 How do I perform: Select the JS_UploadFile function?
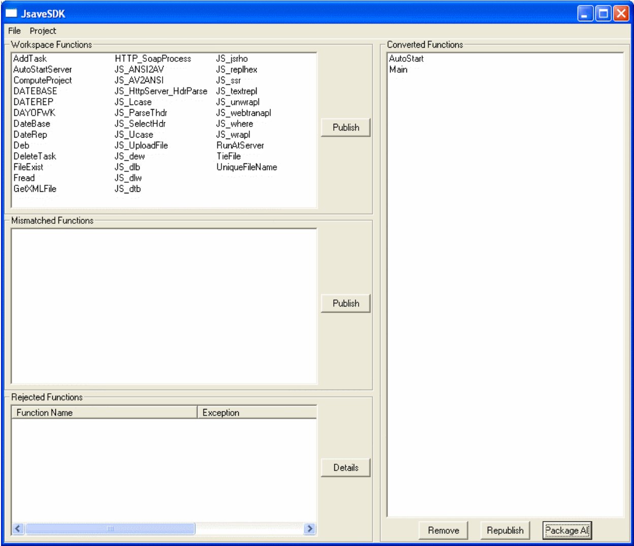[x=141, y=145]
